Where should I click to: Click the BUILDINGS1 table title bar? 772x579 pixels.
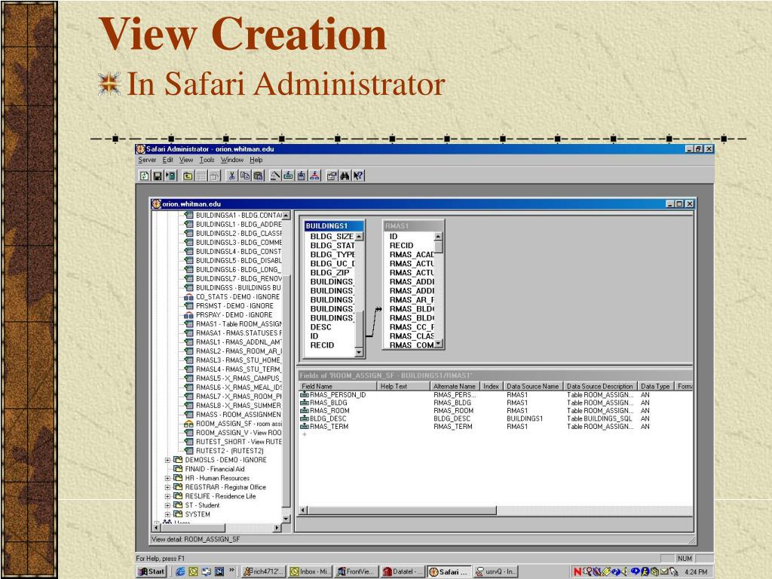334,226
